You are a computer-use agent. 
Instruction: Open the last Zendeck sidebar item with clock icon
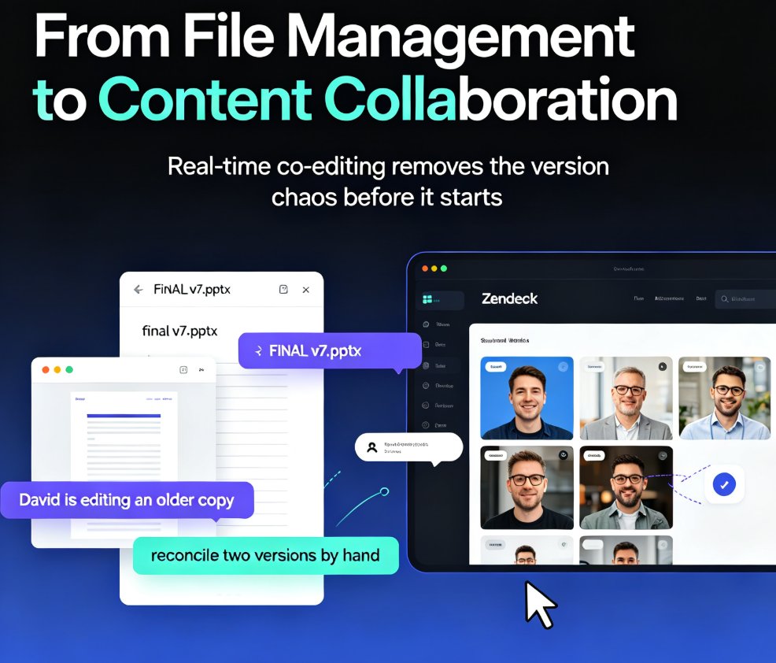pyautogui.click(x=434, y=425)
